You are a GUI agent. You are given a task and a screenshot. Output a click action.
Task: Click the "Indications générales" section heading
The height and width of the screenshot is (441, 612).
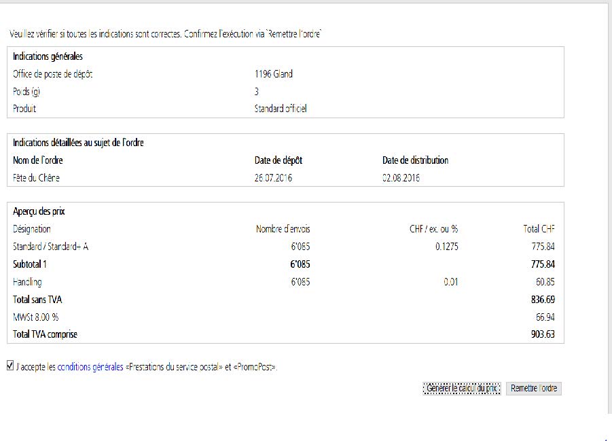point(48,56)
